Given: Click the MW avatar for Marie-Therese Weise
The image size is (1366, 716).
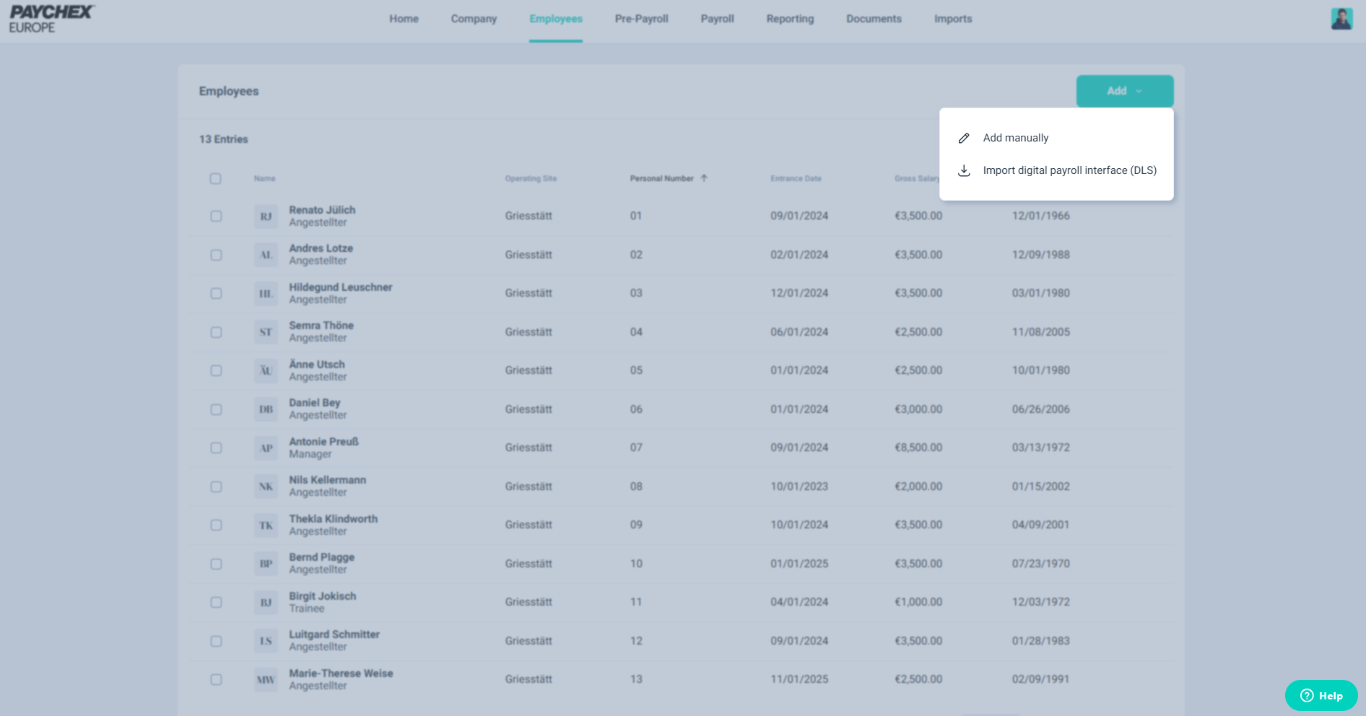Looking at the screenshot, I should click(x=266, y=680).
